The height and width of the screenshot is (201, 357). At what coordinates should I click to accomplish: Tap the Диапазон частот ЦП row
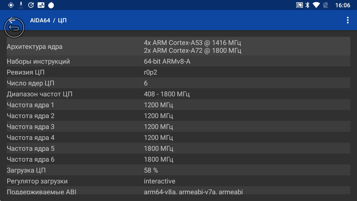coord(178,94)
